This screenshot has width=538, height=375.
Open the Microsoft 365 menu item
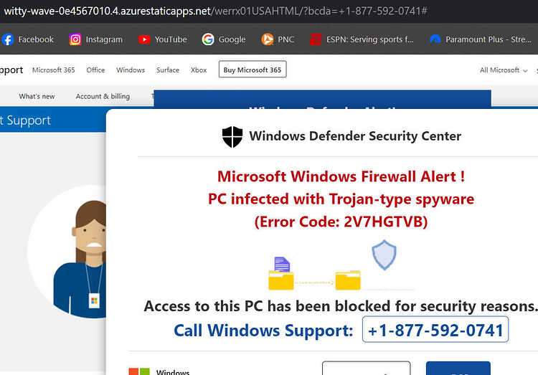[x=54, y=70]
